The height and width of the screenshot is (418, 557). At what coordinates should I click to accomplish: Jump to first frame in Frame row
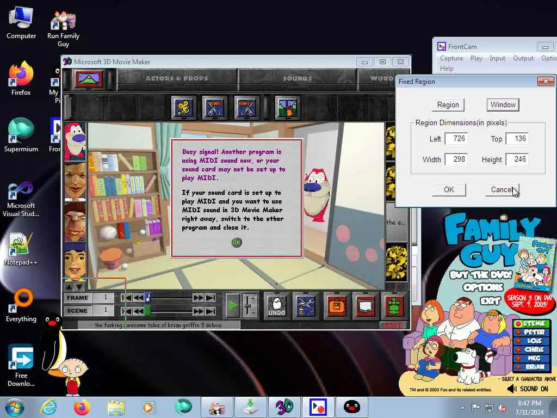[x=126, y=298]
